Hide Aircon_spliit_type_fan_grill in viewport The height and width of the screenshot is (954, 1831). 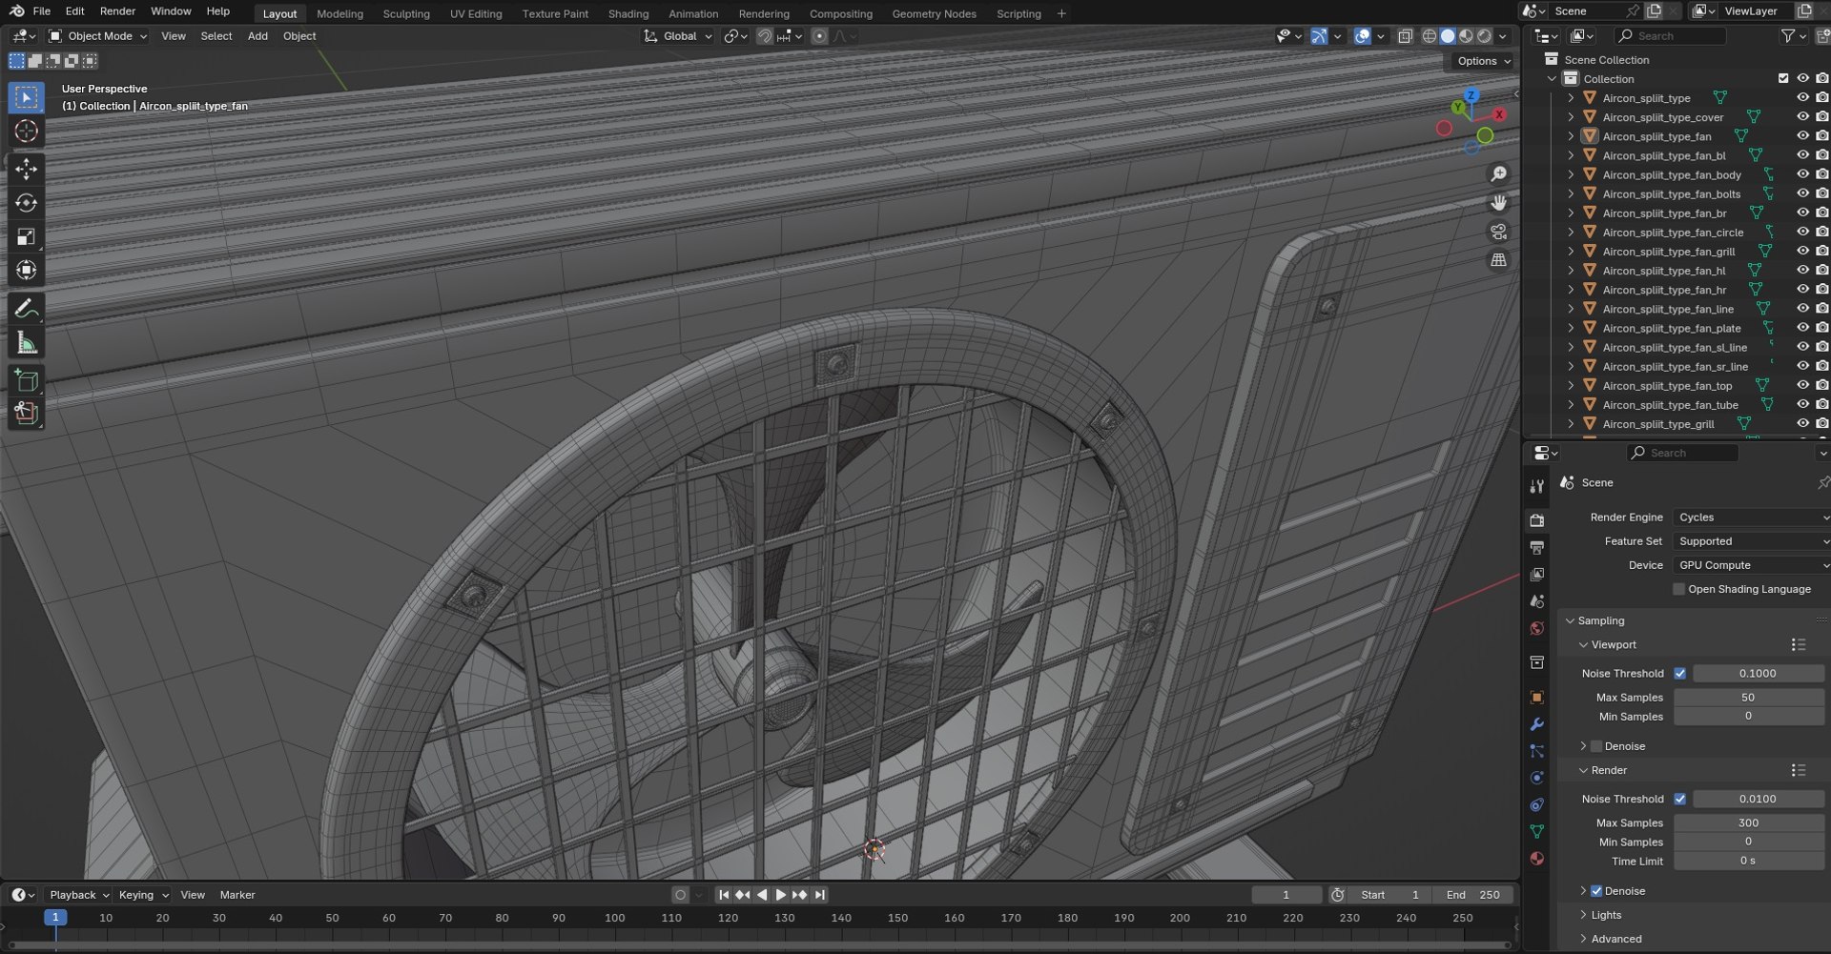click(1802, 252)
